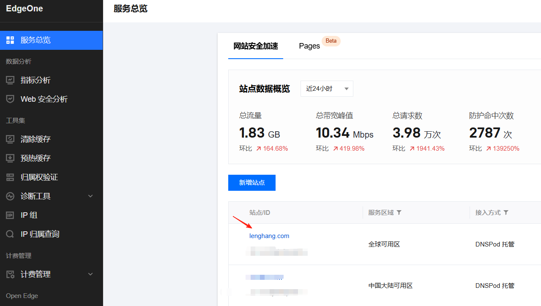
Task: Open the 近24小时 time range dropdown
Action: tap(327, 89)
